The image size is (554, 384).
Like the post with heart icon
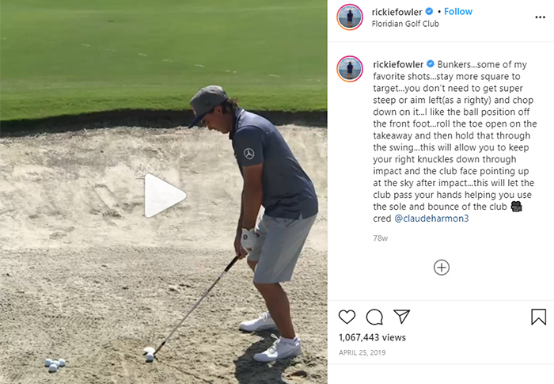(x=347, y=317)
